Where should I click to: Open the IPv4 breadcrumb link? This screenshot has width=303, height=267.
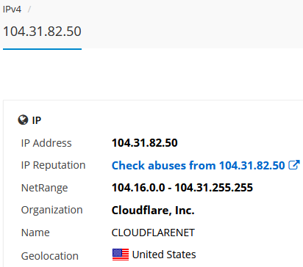pos(12,10)
